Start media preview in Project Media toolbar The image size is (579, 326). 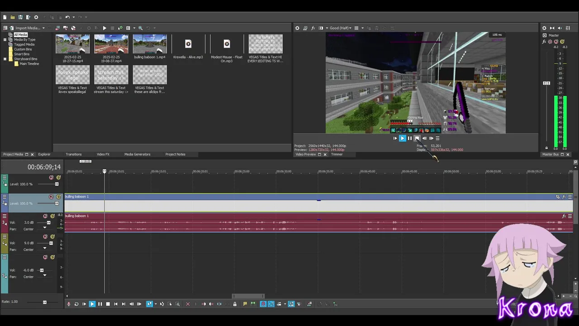pyautogui.click(x=104, y=28)
